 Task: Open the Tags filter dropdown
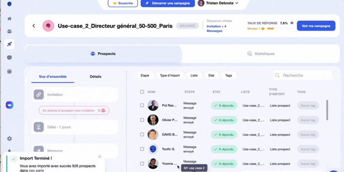tap(228, 75)
